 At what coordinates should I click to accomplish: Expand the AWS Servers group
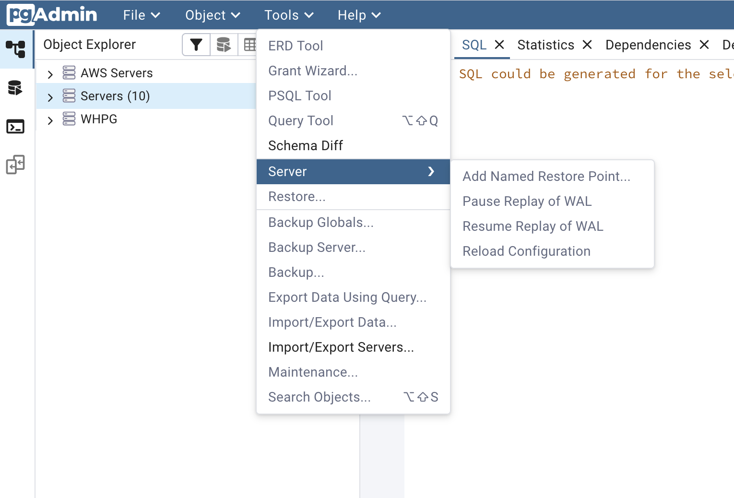[50, 73]
